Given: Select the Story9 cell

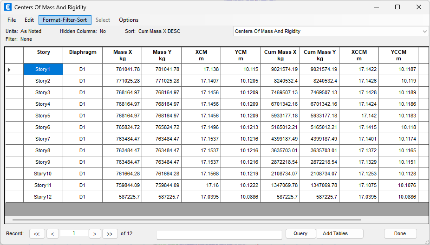Looking at the screenshot, I should [x=43, y=162].
